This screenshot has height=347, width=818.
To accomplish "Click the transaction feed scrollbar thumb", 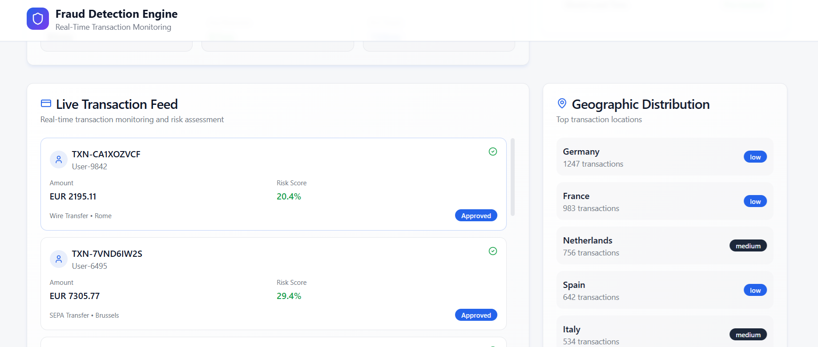I will [x=512, y=177].
